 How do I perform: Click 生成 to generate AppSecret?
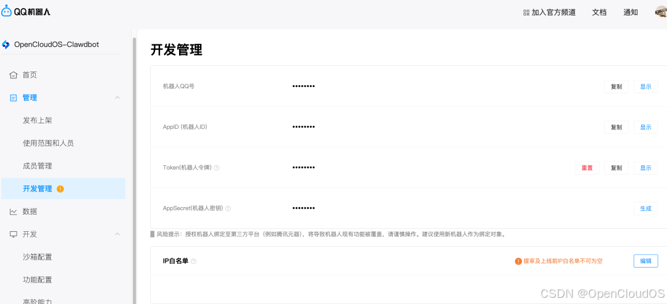pyautogui.click(x=646, y=208)
